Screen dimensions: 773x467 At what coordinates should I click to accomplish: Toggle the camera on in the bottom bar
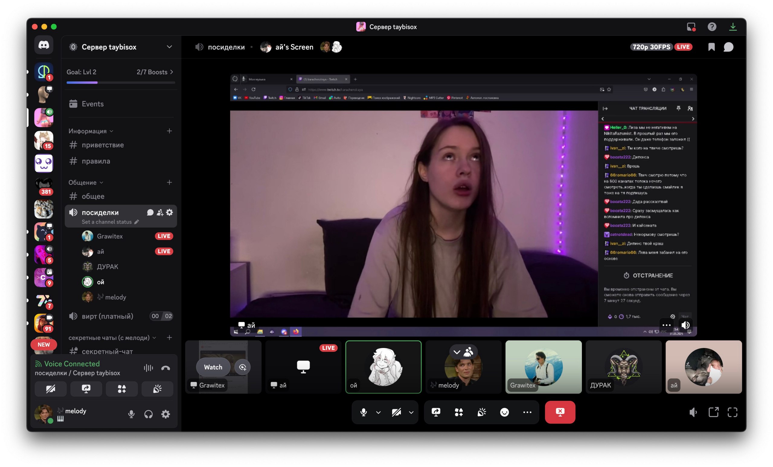coord(396,412)
